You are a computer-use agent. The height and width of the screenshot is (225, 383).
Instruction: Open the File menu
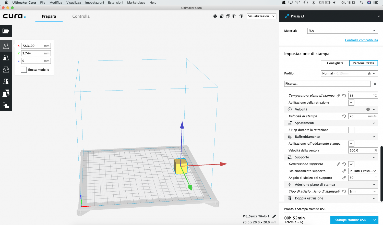pos(43,3)
